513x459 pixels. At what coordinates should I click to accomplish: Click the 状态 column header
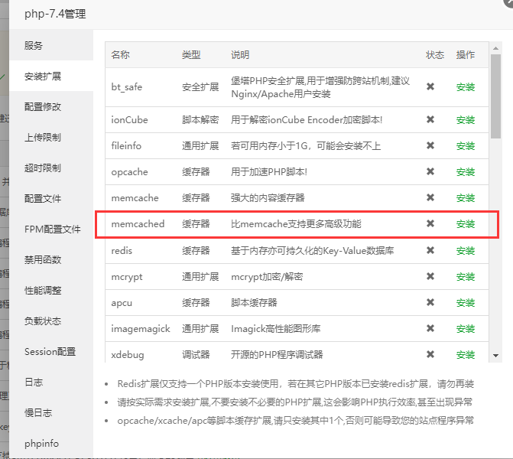435,54
